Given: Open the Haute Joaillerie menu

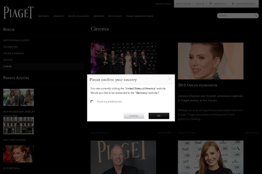Looking at the screenshot, I should pyautogui.click(x=79, y=16).
